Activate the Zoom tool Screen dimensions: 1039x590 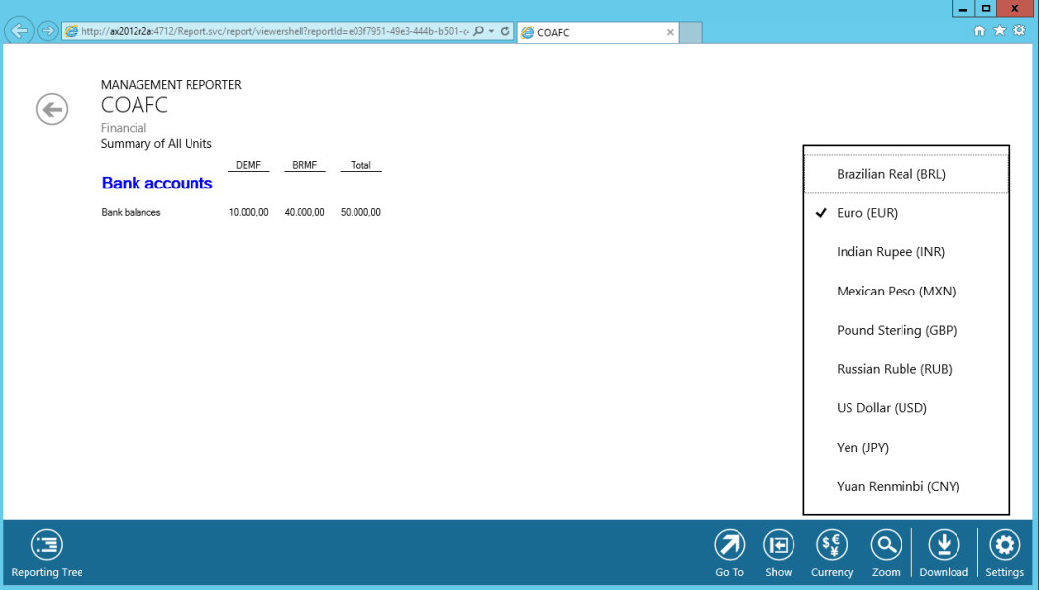tap(886, 545)
